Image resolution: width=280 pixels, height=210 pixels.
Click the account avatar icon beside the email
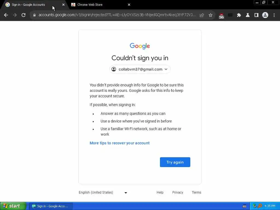coord(114,69)
